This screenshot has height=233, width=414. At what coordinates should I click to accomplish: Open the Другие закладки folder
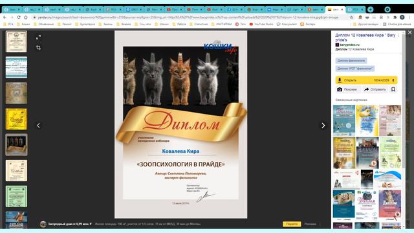point(365,24)
